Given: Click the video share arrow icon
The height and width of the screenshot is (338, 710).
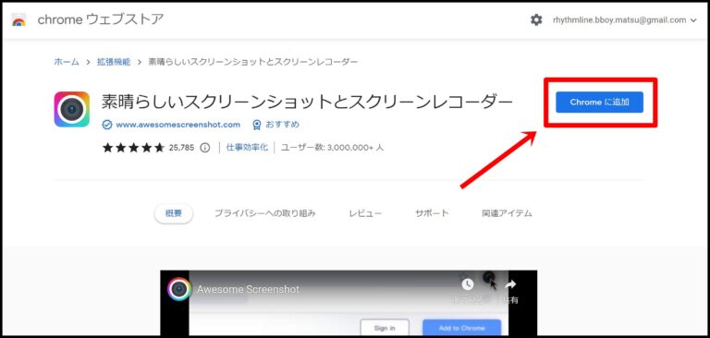Looking at the screenshot, I should click(x=510, y=284).
